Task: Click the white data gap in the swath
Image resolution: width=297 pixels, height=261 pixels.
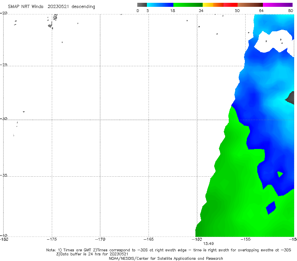Action: pos(274,42)
